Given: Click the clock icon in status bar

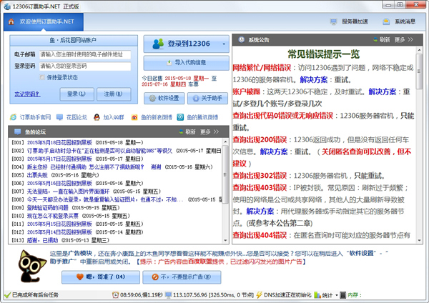Looking at the screenshot, I should 115,295.
